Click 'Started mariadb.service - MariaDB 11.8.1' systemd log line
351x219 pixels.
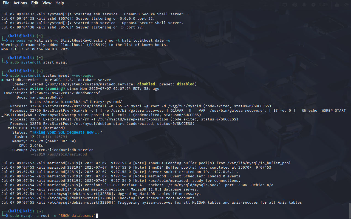pyautogui.click(x=100, y=189)
